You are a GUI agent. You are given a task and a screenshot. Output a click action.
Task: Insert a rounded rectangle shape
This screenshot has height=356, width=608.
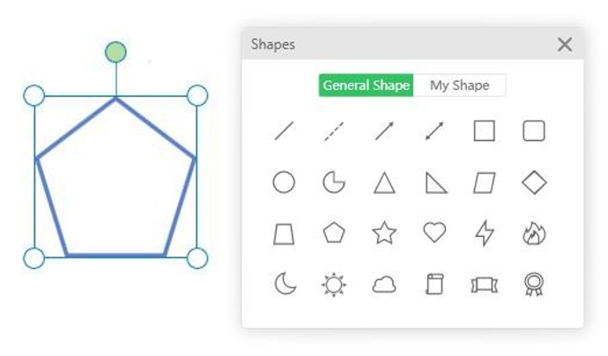534,131
